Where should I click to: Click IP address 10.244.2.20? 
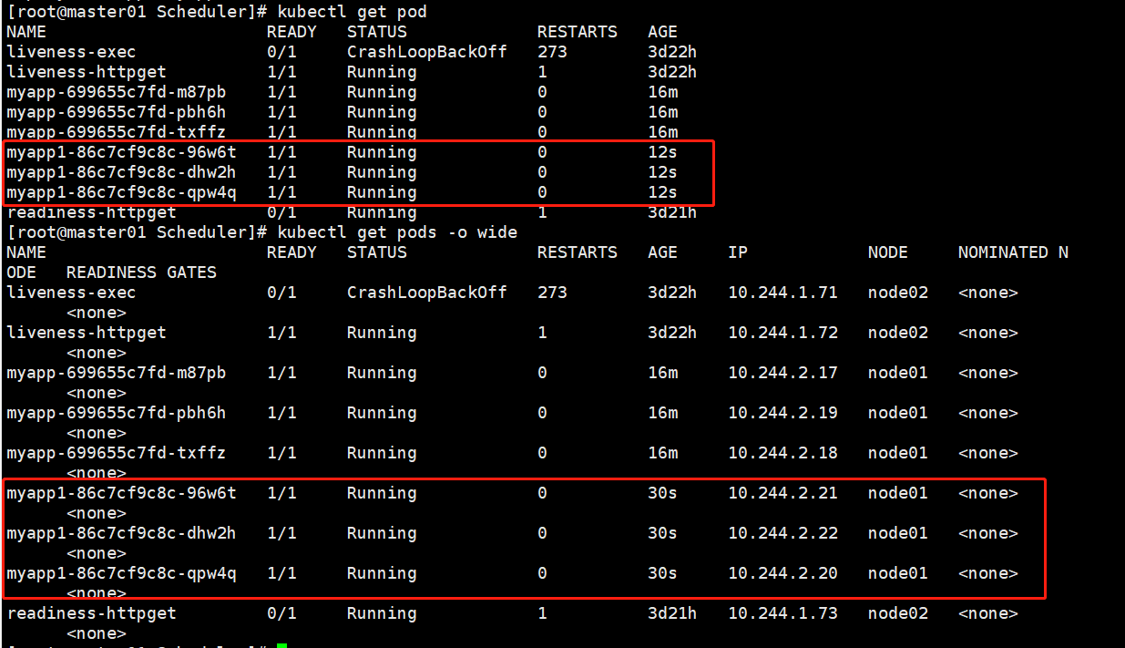click(x=782, y=573)
